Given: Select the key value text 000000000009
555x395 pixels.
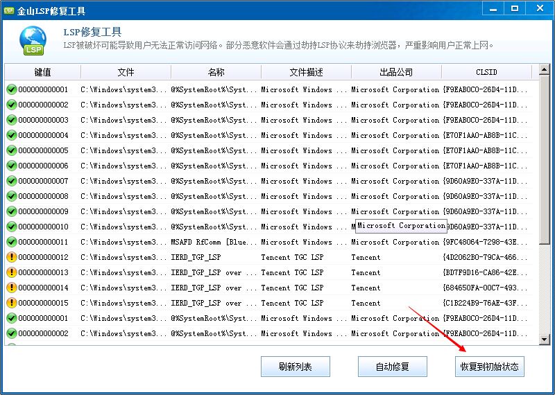Looking at the screenshot, I should tap(43, 211).
